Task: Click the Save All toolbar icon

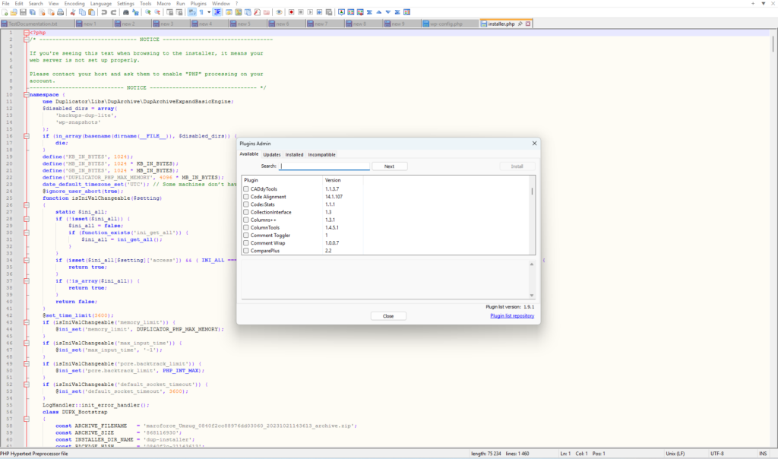Action: tap(32, 12)
